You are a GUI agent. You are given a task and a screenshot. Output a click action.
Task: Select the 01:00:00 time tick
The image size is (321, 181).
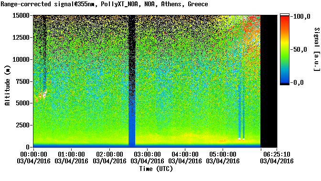(71, 154)
